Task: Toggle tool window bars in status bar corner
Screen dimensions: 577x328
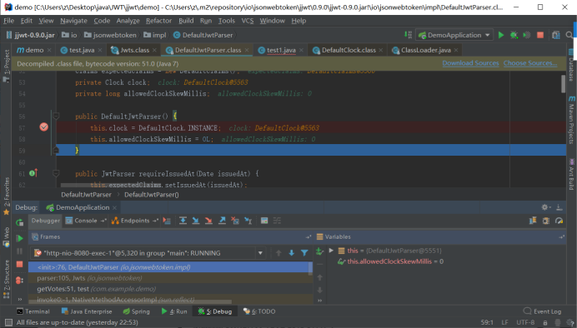Action: point(8,322)
